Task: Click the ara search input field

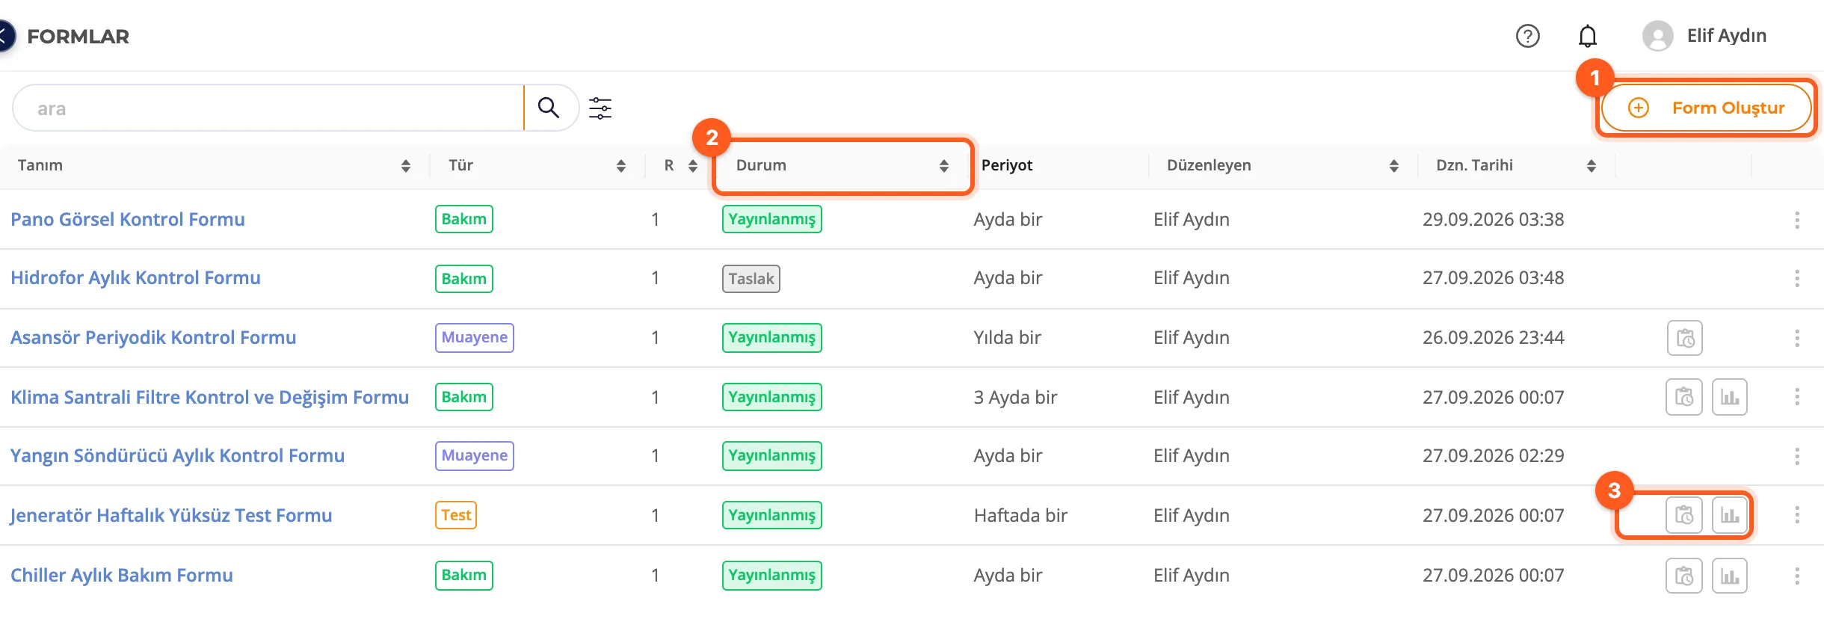Action: point(269,108)
